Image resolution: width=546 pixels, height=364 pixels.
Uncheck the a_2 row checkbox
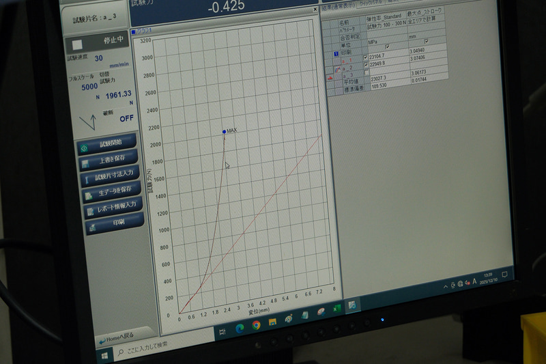tap(366, 65)
